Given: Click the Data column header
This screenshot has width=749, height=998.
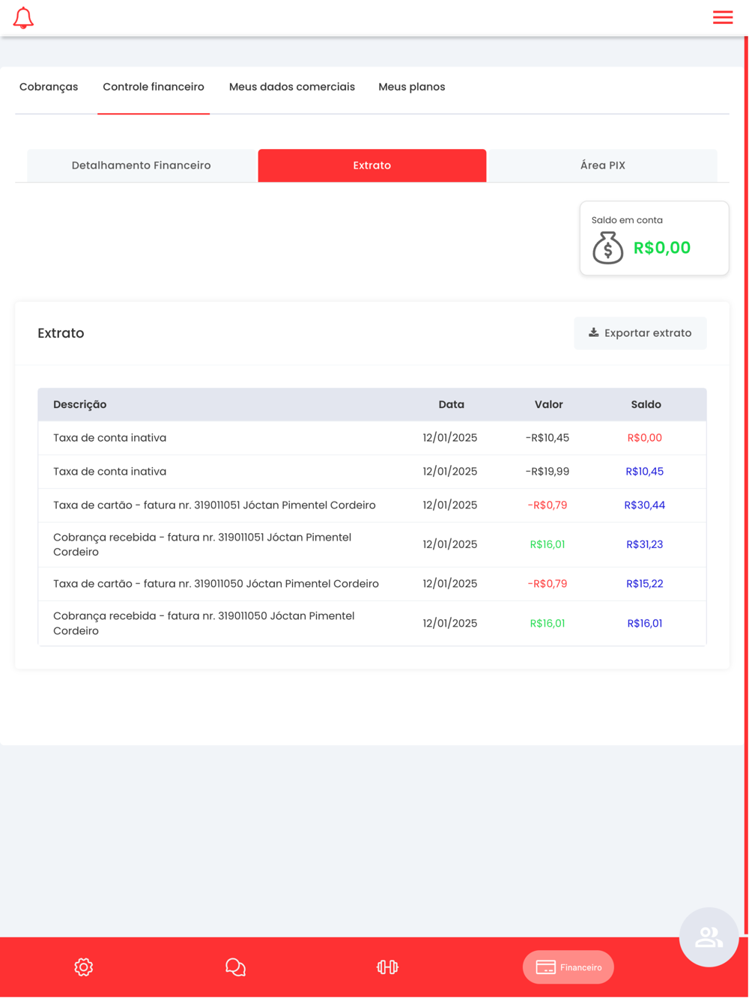Looking at the screenshot, I should 451,404.
